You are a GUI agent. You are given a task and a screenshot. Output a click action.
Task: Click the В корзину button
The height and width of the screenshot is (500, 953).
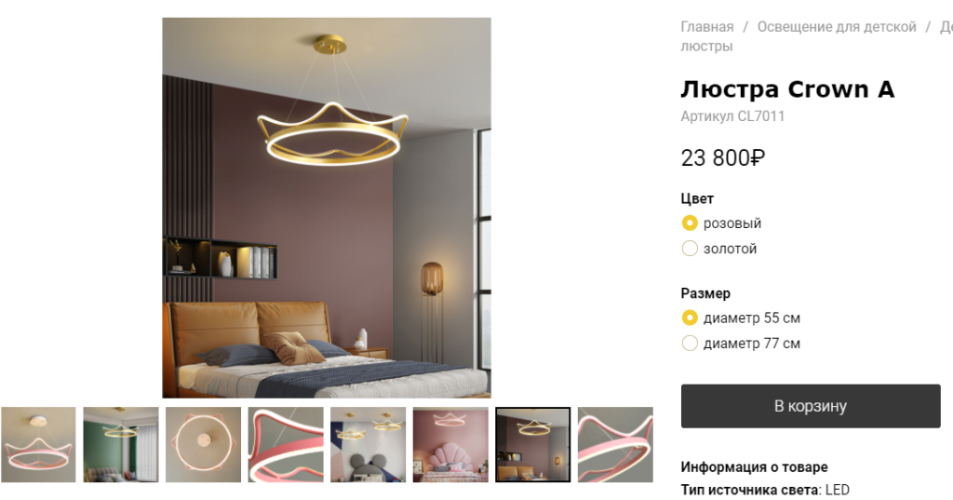(811, 406)
